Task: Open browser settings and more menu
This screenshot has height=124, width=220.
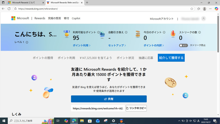Action: click(210, 9)
